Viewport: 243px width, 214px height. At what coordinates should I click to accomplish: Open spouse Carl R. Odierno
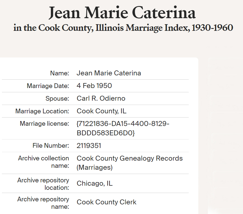(101, 98)
